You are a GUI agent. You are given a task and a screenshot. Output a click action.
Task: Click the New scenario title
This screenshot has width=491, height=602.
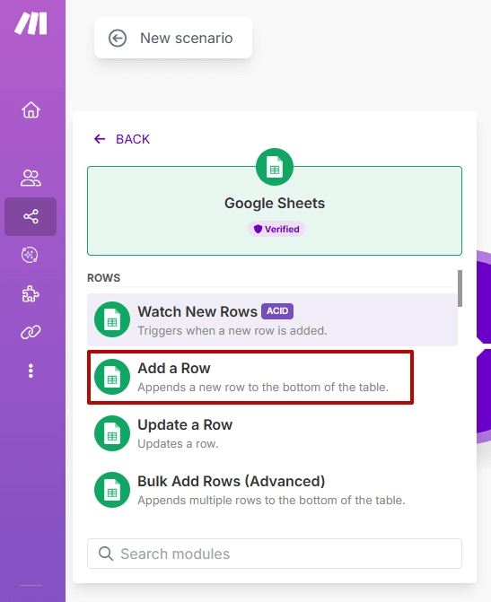187,38
